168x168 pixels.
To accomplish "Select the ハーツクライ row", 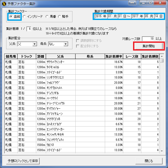I will (82, 98).
